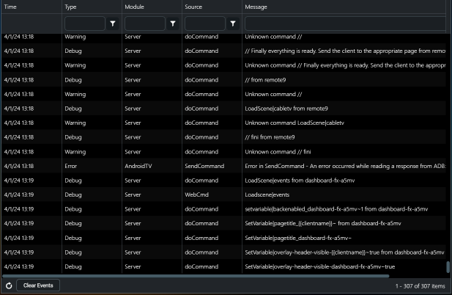Select the WebCmd source cell

(196, 194)
